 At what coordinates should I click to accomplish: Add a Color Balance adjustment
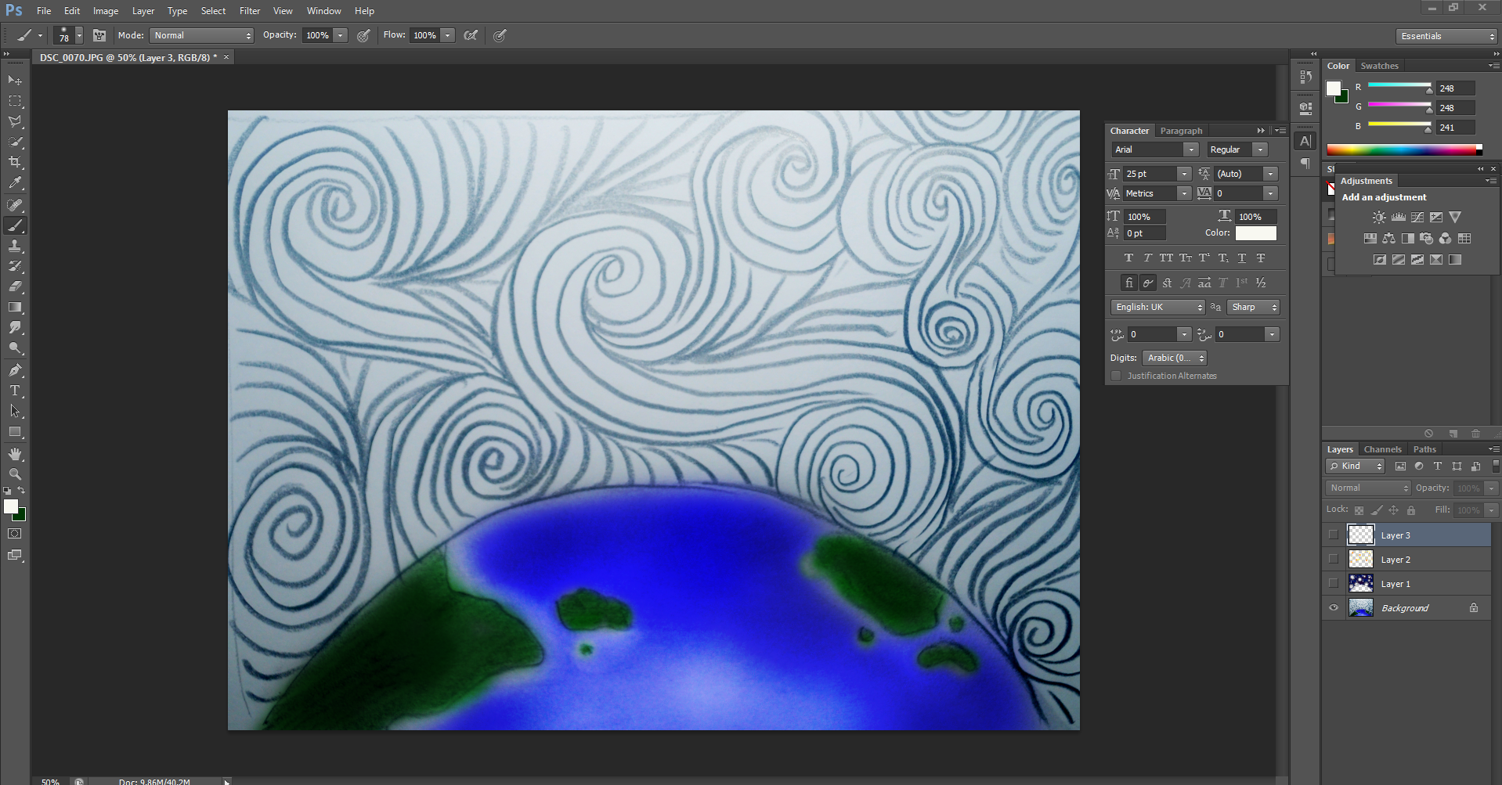[x=1388, y=238]
